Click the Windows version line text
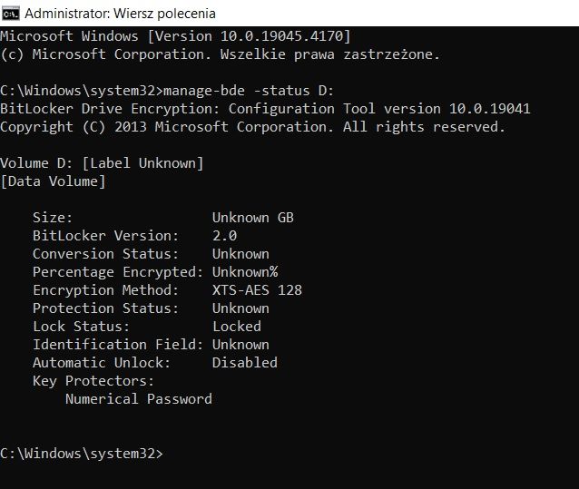This screenshot has width=579, height=489. pos(175,36)
